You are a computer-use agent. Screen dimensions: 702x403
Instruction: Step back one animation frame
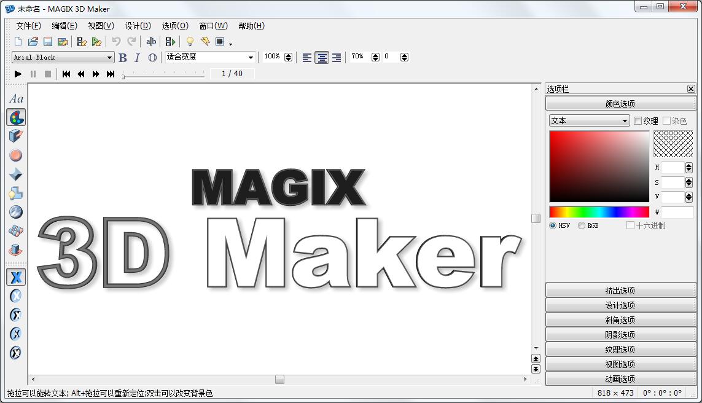[81, 74]
